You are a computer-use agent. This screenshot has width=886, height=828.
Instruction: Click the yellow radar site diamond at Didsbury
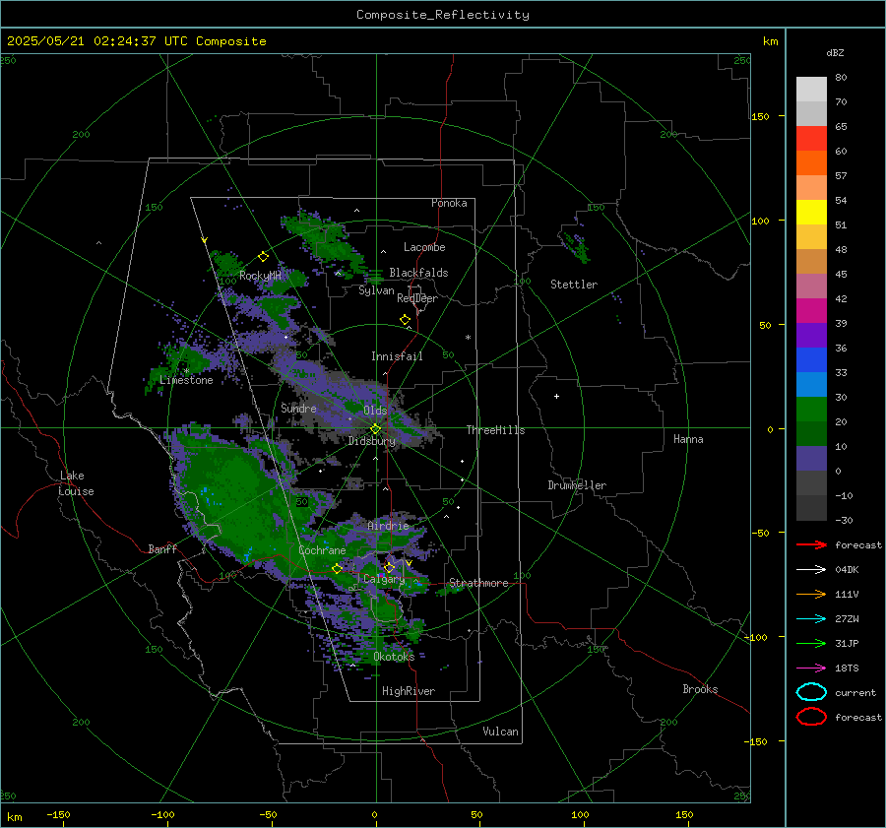(x=376, y=429)
